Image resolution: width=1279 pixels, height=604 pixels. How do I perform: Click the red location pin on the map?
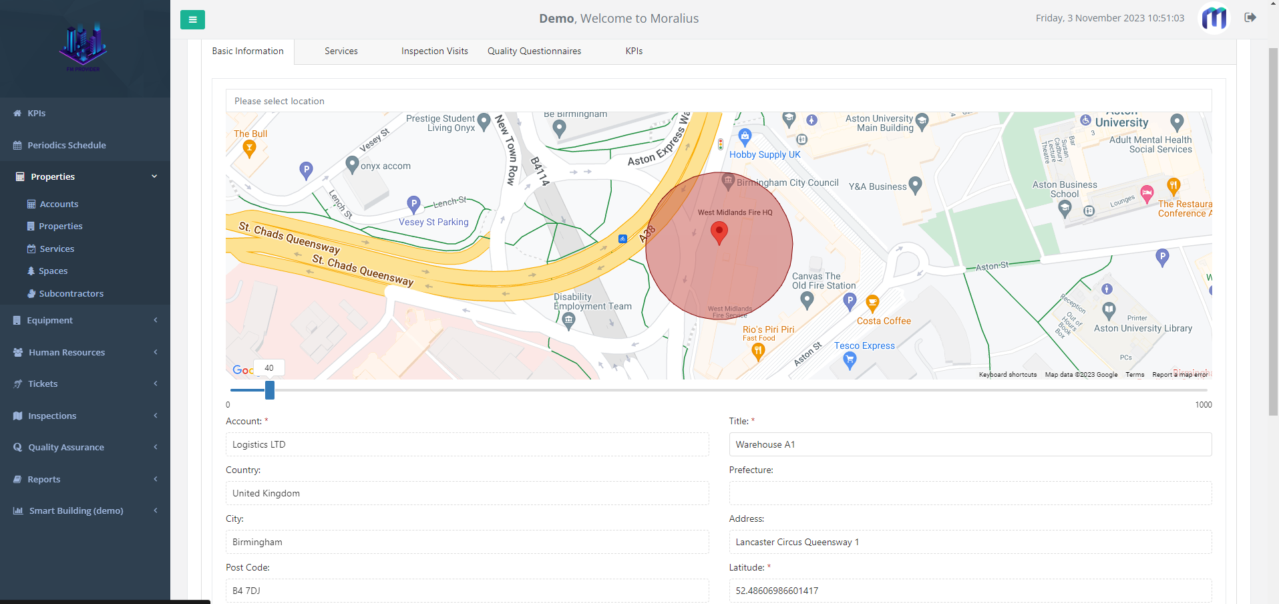719,233
